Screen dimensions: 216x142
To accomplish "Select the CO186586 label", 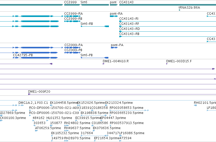I will [x=100, y=123].
